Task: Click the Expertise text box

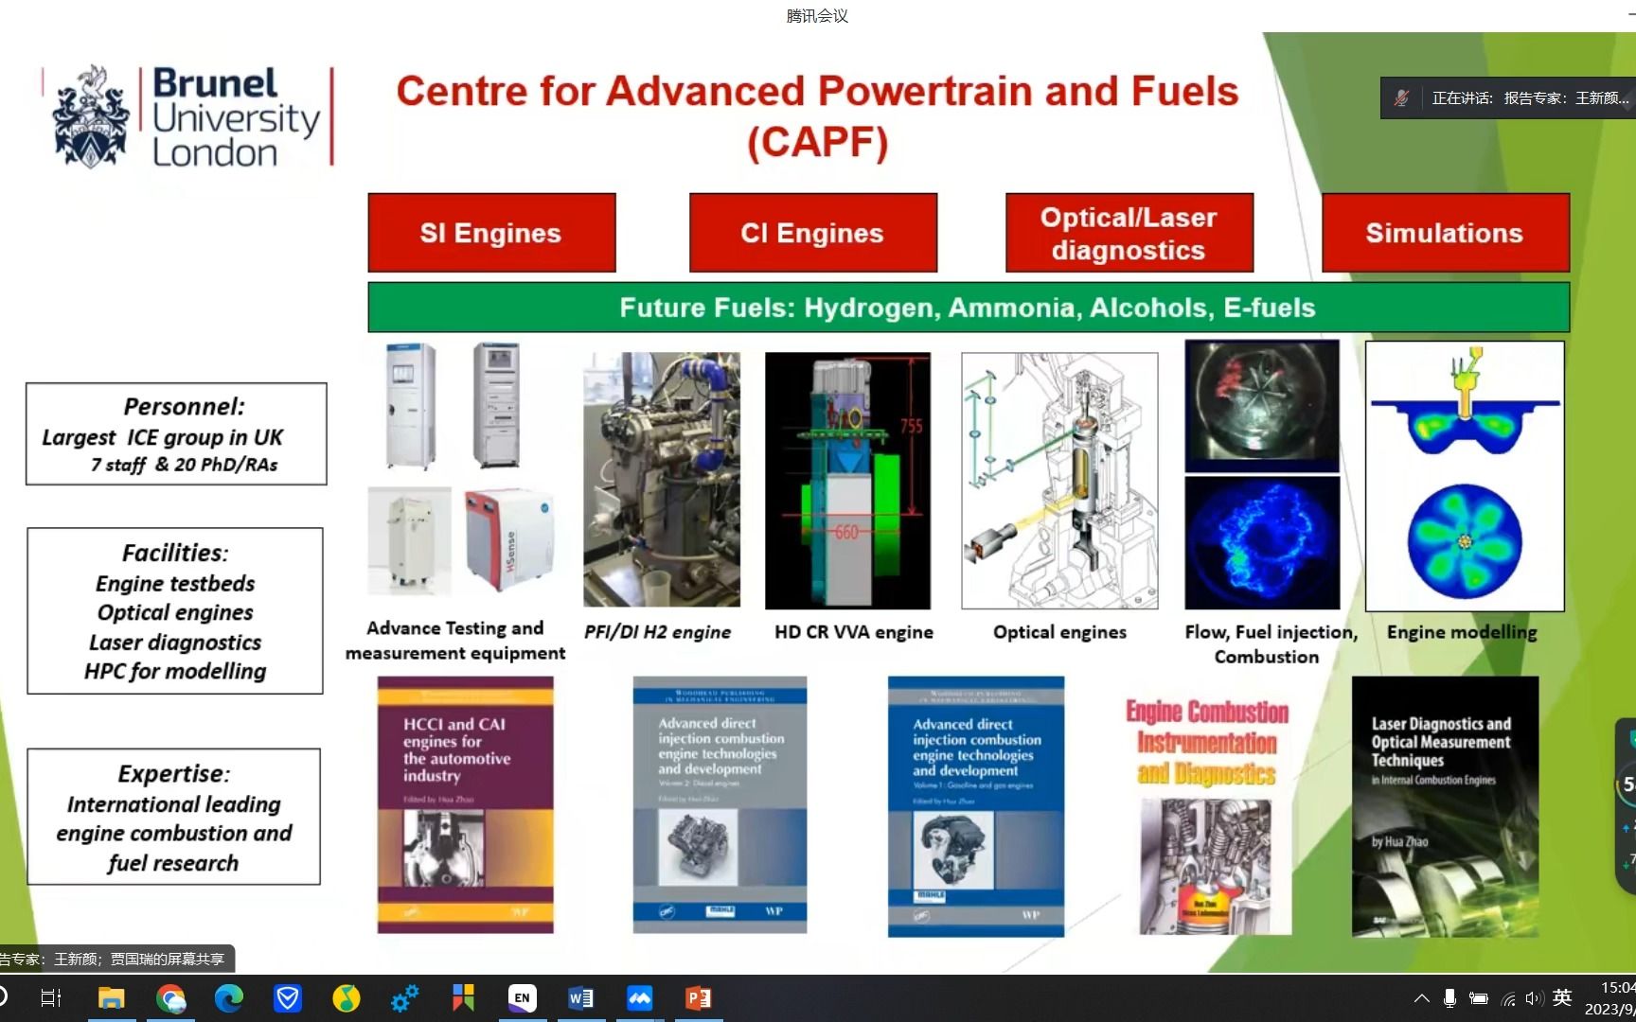Action: (x=174, y=818)
